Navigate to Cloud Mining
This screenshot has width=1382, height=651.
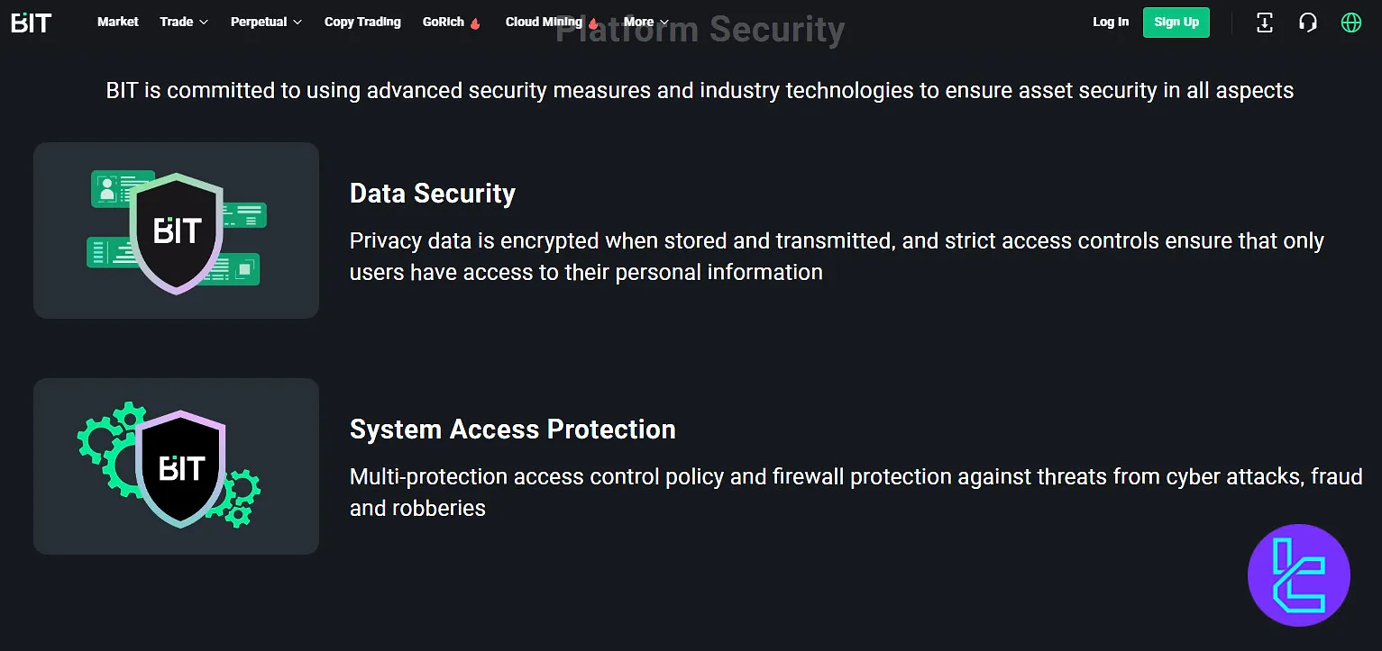pos(544,22)
